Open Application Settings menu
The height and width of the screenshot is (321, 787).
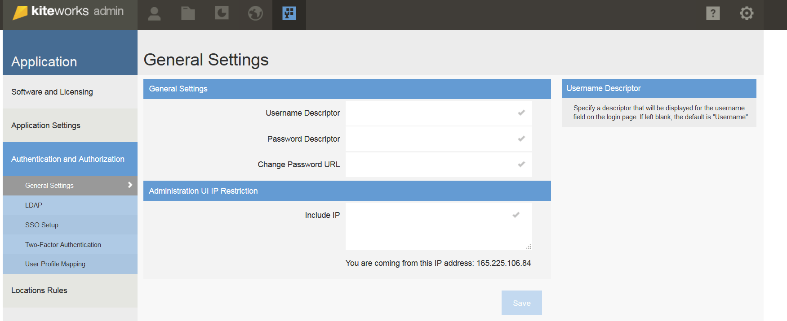click(70, 125)
